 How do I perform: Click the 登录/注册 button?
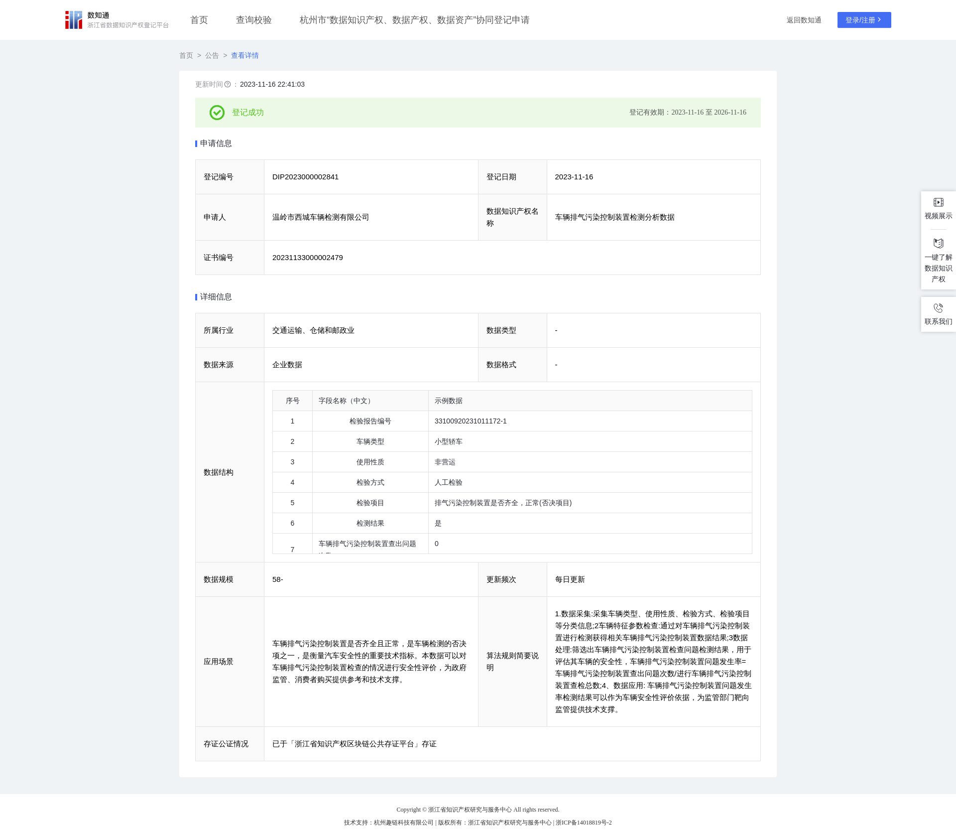point(864,20)
